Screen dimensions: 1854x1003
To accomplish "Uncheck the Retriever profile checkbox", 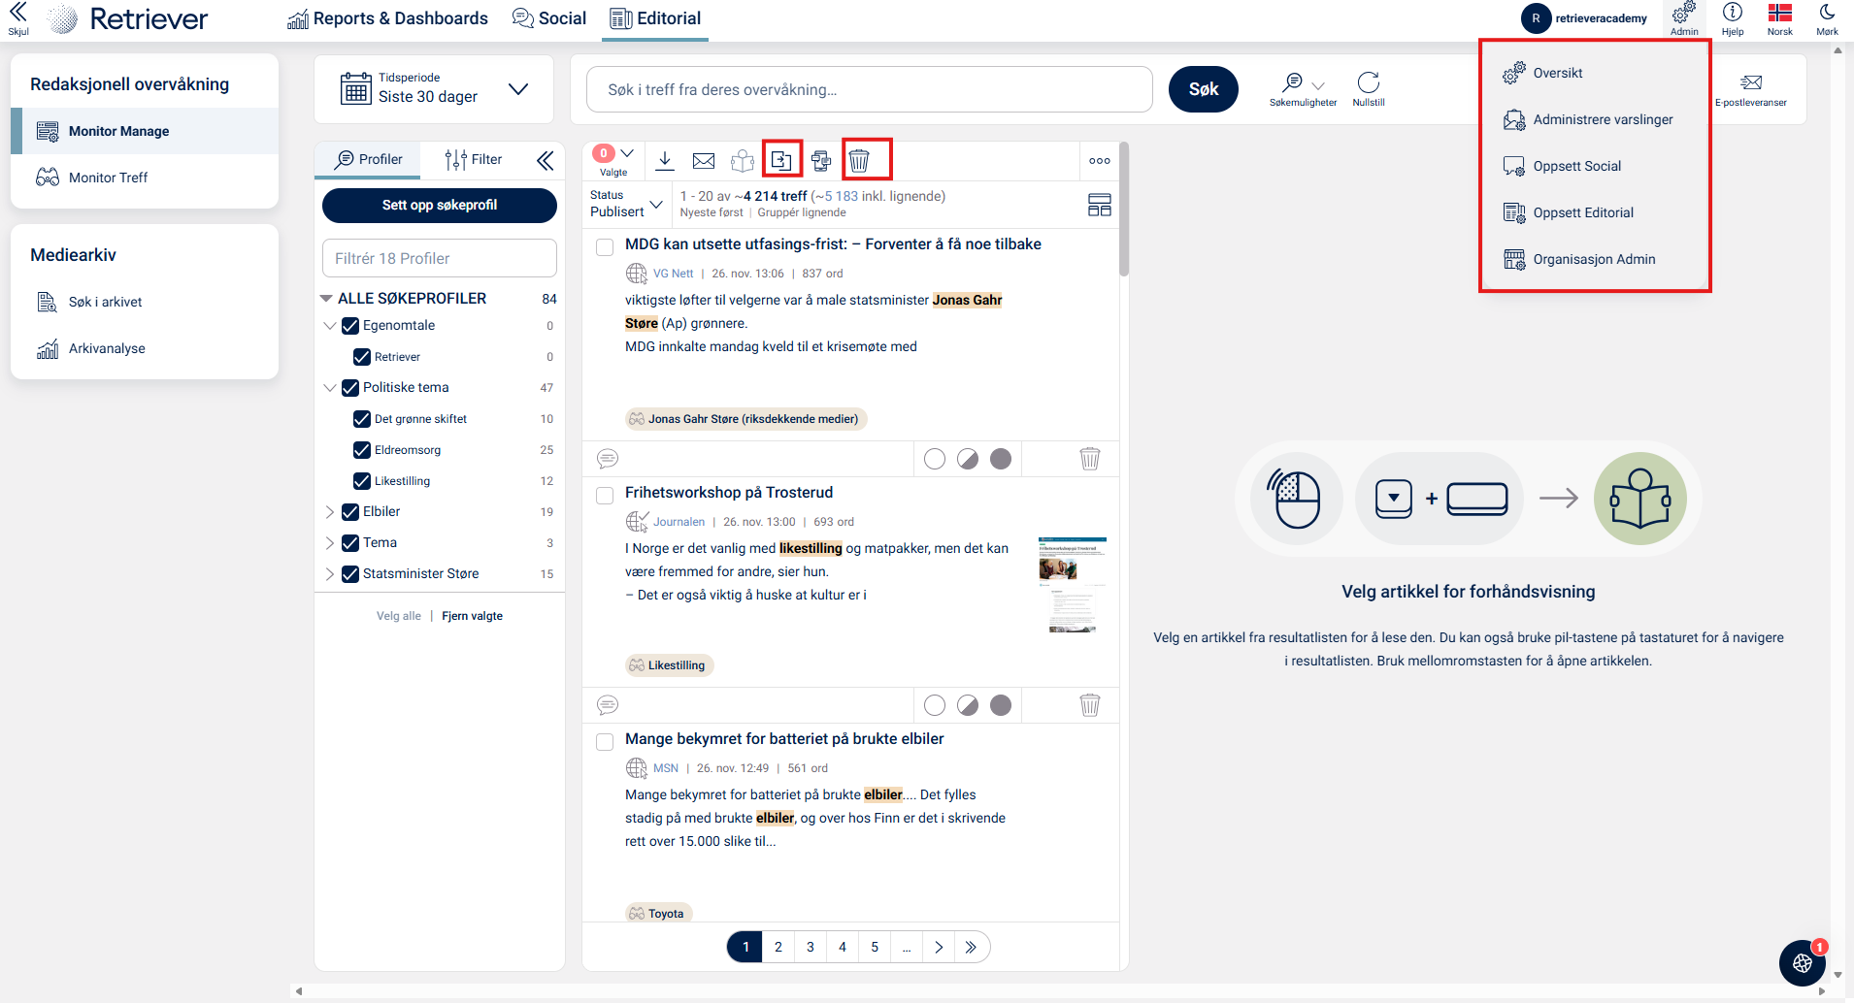I will tap(362, 357).
